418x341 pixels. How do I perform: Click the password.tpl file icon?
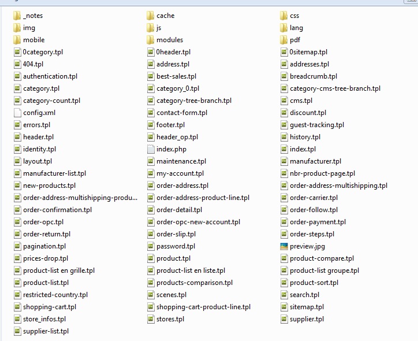[151, 246]
